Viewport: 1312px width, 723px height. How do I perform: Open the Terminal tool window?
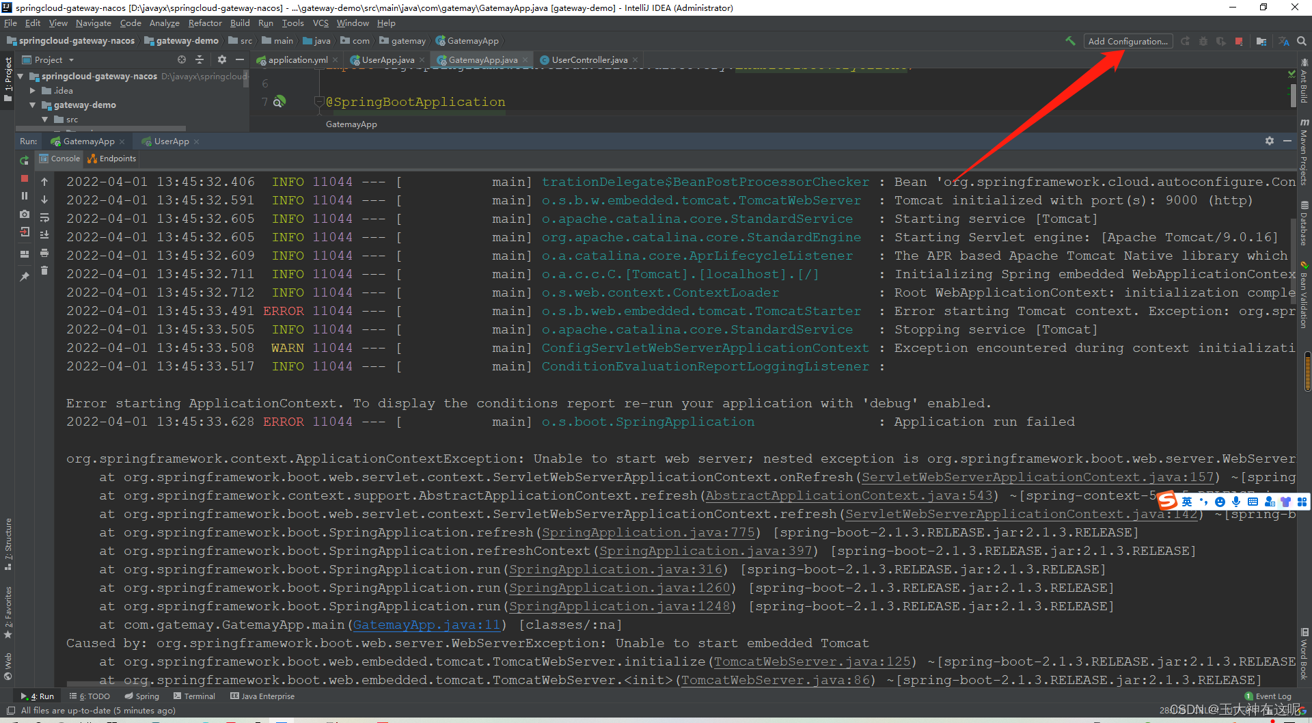pos(194,696)
